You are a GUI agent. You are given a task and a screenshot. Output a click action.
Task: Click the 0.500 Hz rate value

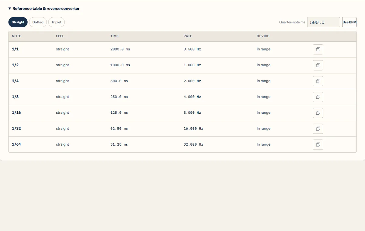192,49
